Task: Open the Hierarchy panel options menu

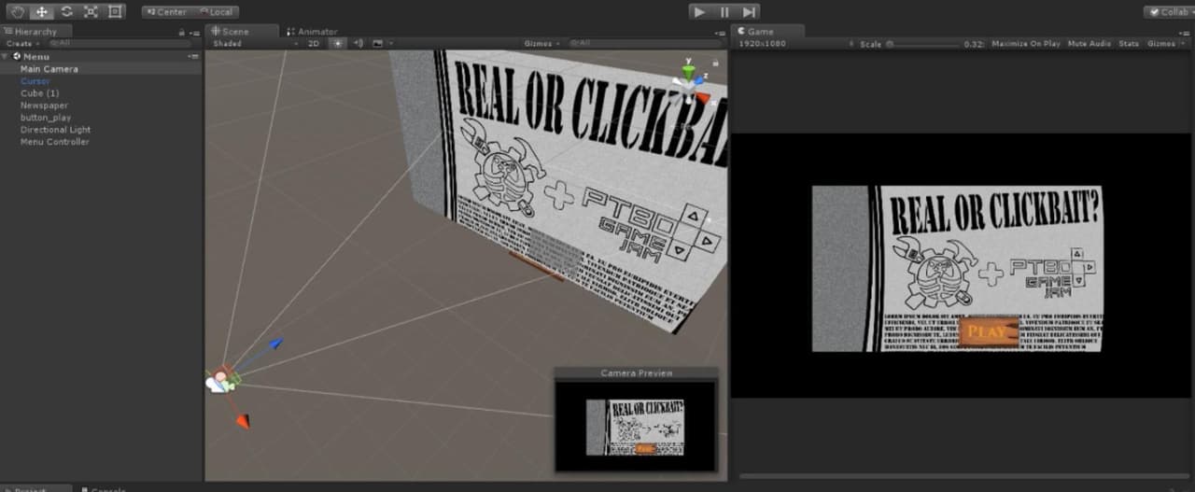Action: 195,32
